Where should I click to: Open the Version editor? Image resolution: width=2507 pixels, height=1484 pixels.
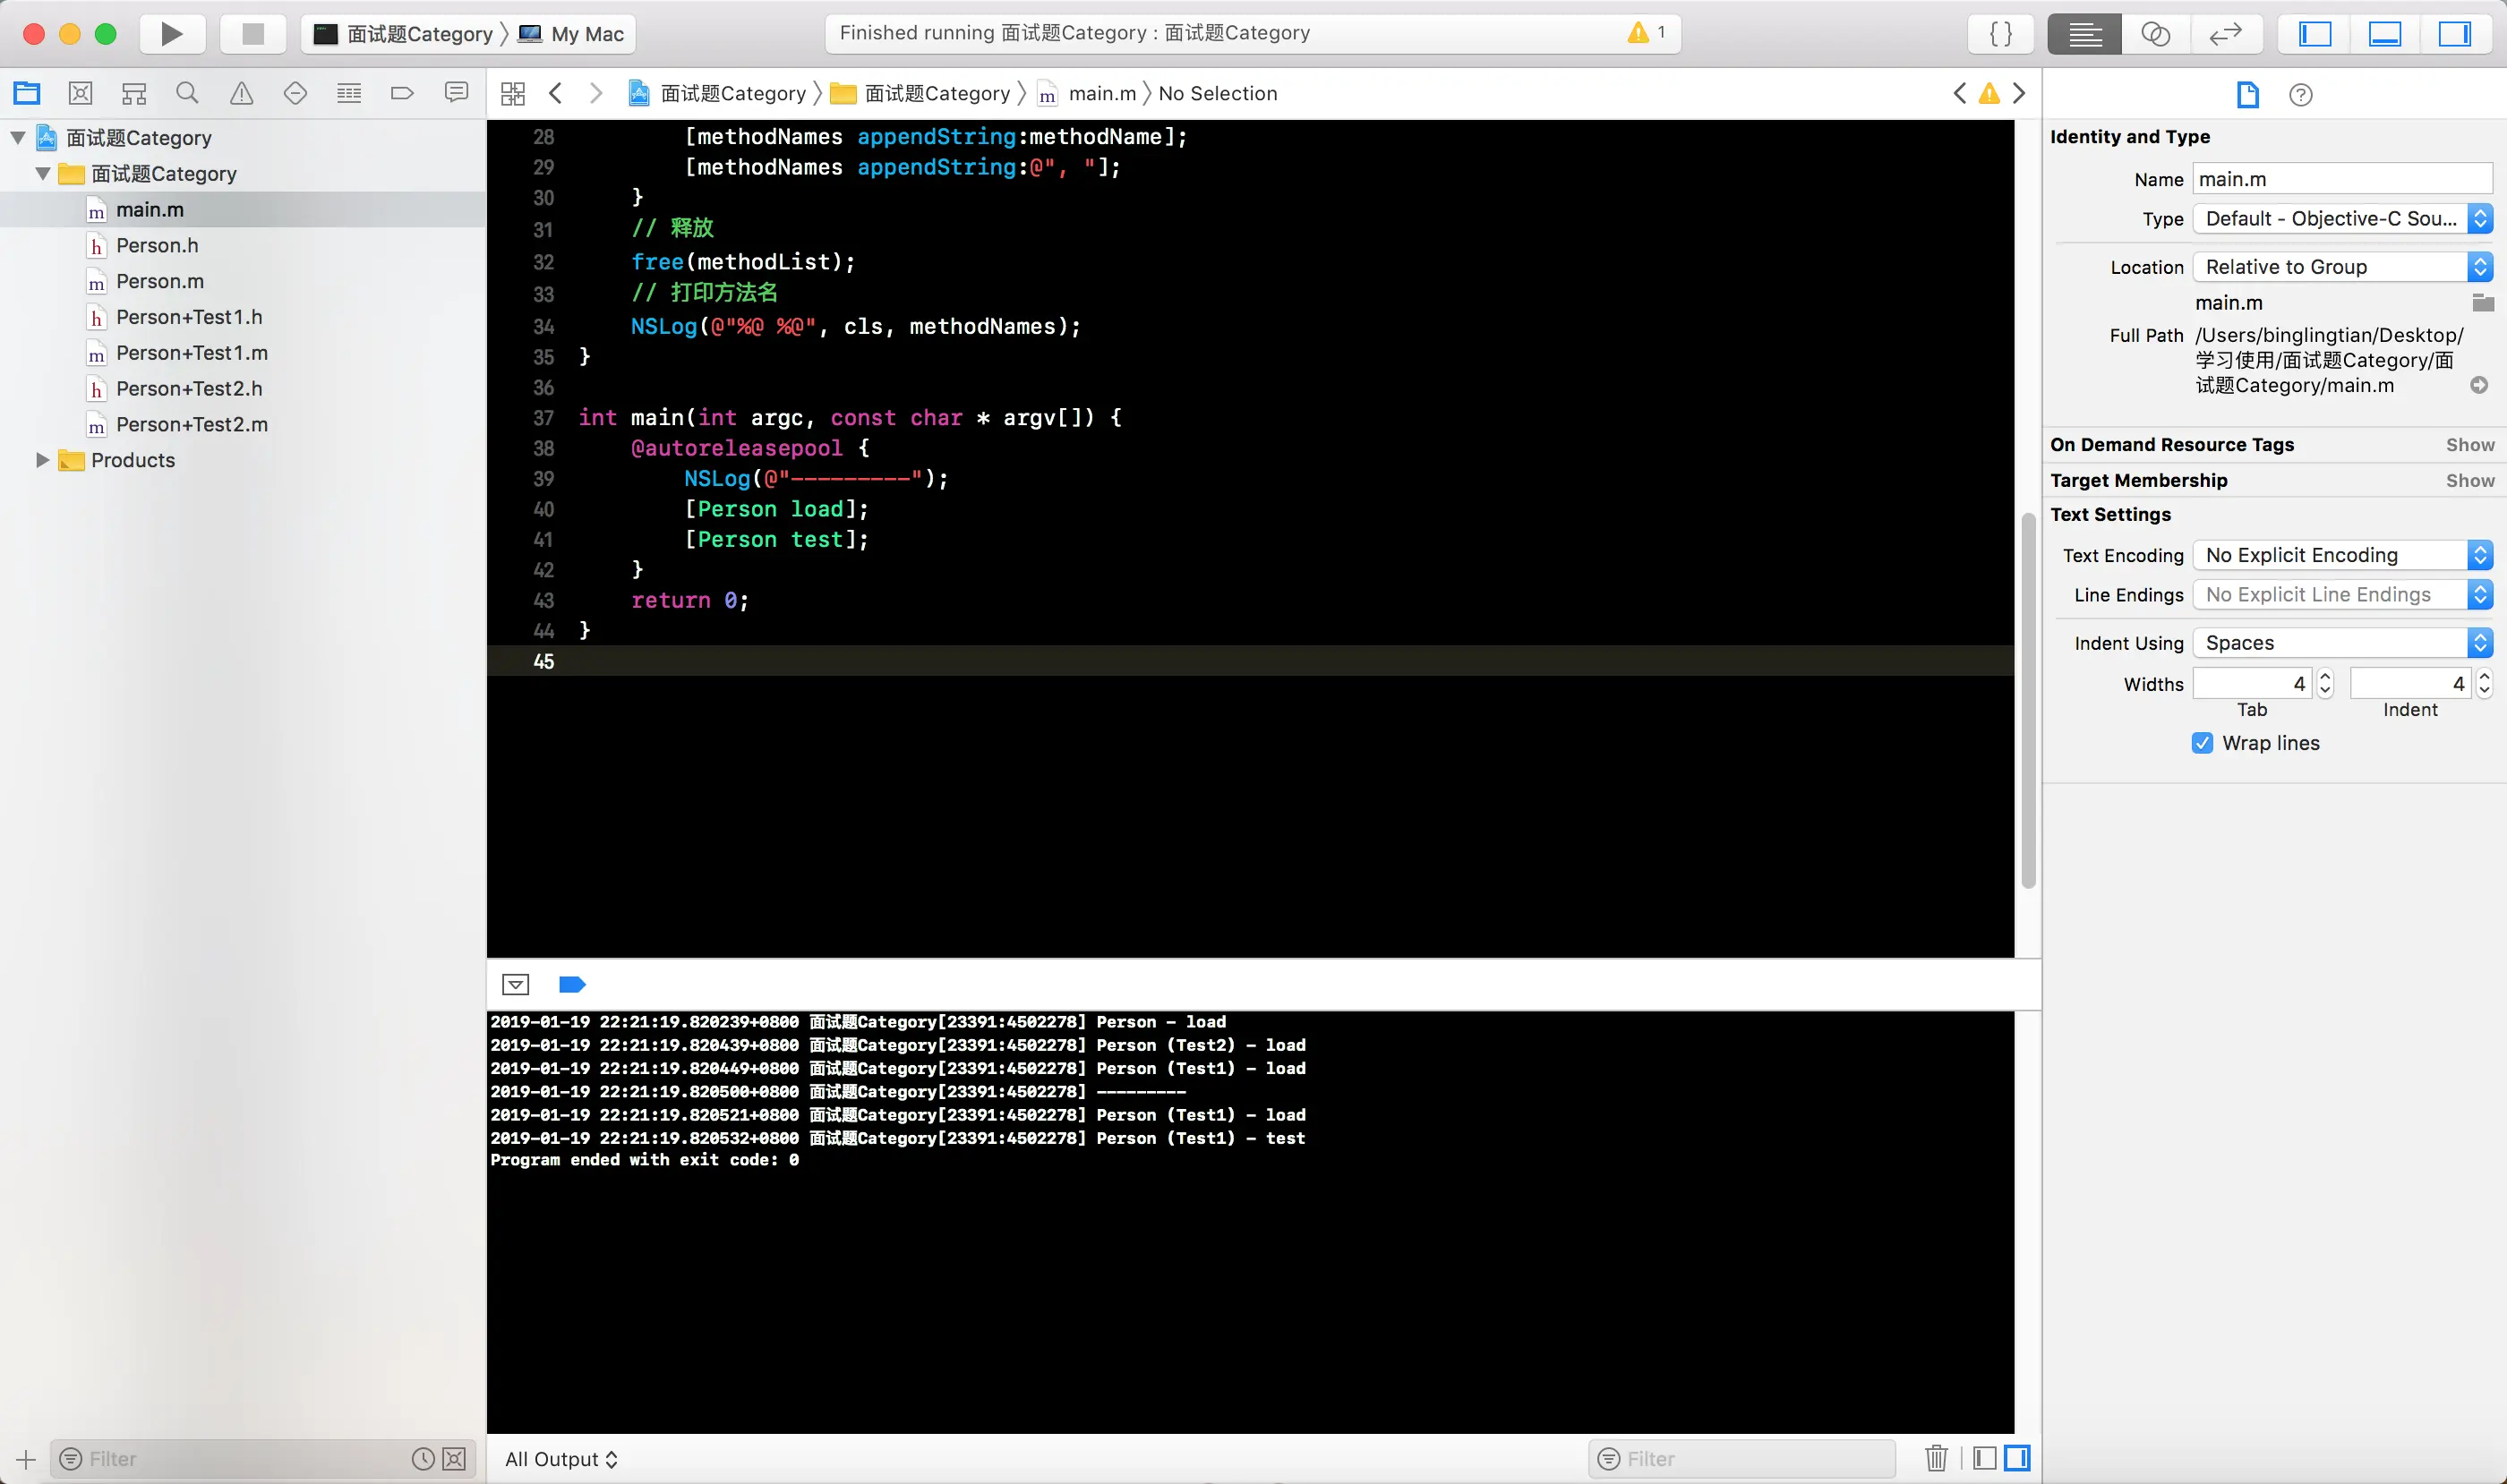tap(2225, 34)
